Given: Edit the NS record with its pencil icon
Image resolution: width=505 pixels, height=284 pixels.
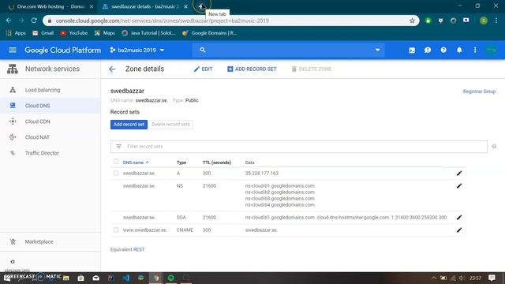Looking at the screenshot, I should pyautogui.click(x=459, y=186).
